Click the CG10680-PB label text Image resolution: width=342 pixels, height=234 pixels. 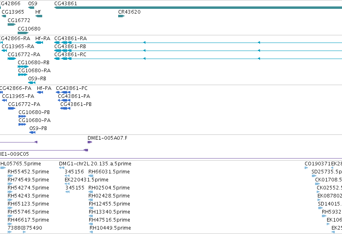click(34, 112)
